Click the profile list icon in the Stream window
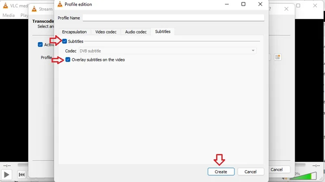 (277, 57)
